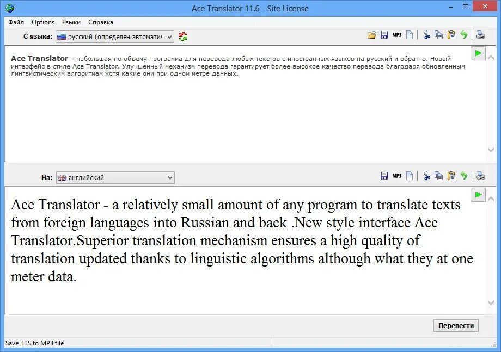The width and height of the screenshot is (501, 352).
Task: Open the Options menu
Action: tap(43, 22)
